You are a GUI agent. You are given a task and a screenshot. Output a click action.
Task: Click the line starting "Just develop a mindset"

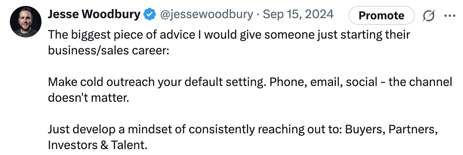(243, 129)
